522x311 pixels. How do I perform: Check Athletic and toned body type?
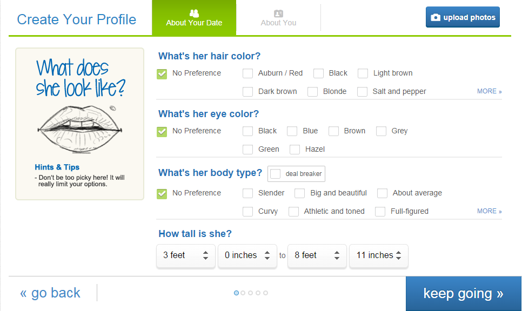coord(293,211)
